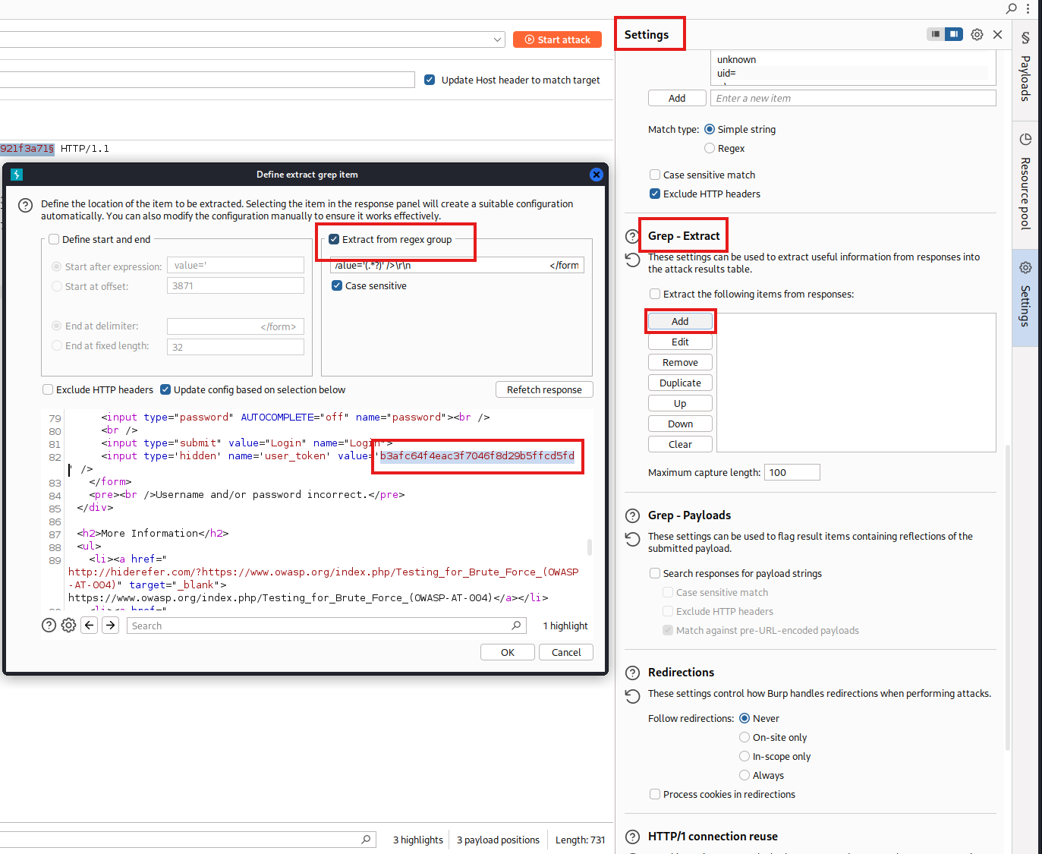
Task: Click the Start attack button
Action: (x=557, y=39)
